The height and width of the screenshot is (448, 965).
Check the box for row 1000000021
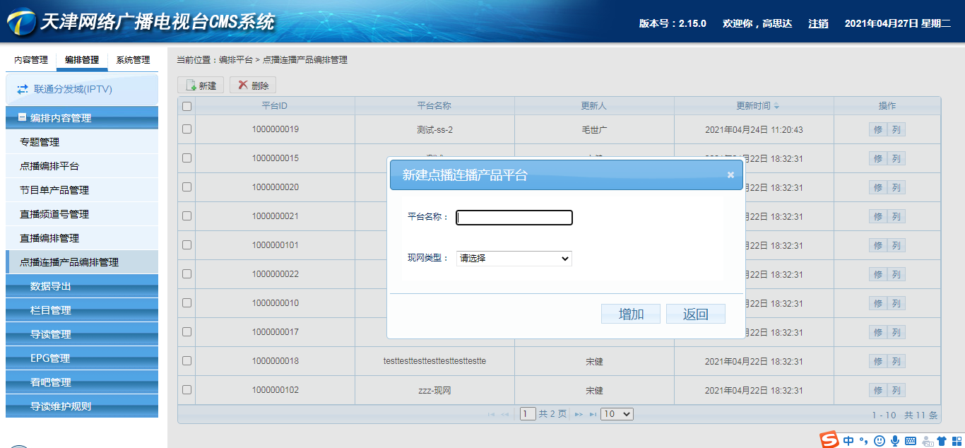point(187,216)
